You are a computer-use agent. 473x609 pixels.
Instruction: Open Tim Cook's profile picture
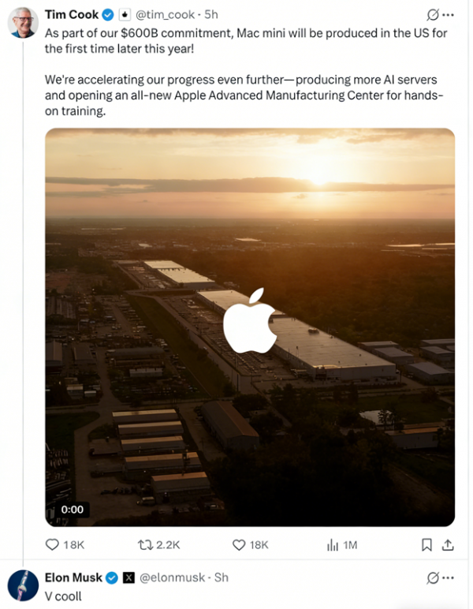[23, 23]
